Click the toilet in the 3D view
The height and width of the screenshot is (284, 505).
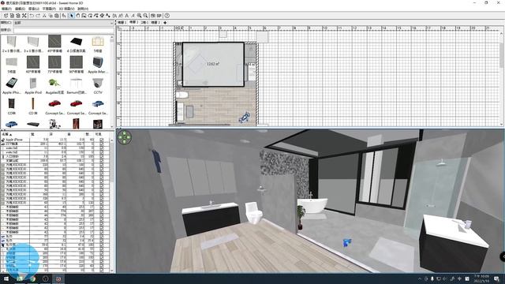pos(254,212)
